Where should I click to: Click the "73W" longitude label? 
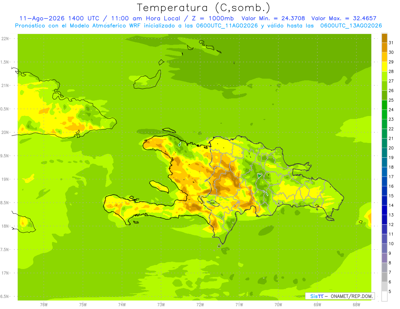point(161,305)
